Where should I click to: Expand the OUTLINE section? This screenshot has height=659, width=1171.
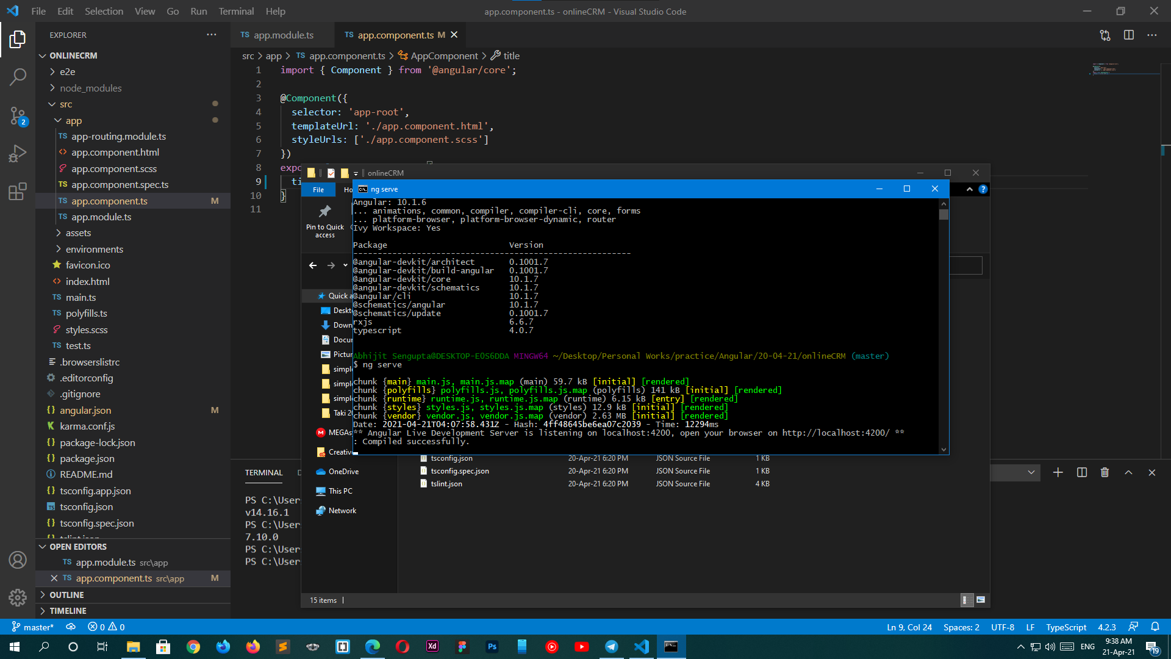[66, 595]
